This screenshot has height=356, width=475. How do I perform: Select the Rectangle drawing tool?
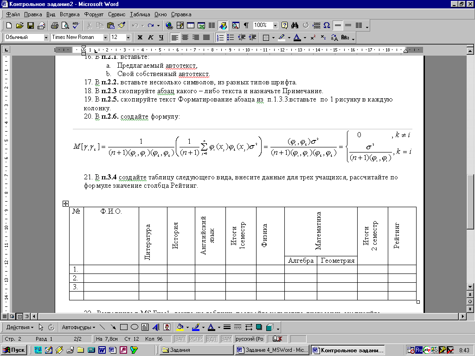123,327
